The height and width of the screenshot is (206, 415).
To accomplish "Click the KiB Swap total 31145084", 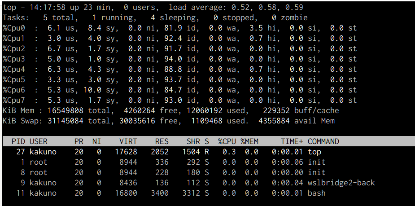I will tap(66, 121).
